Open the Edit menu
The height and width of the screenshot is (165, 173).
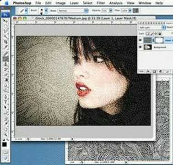point(49,3)
